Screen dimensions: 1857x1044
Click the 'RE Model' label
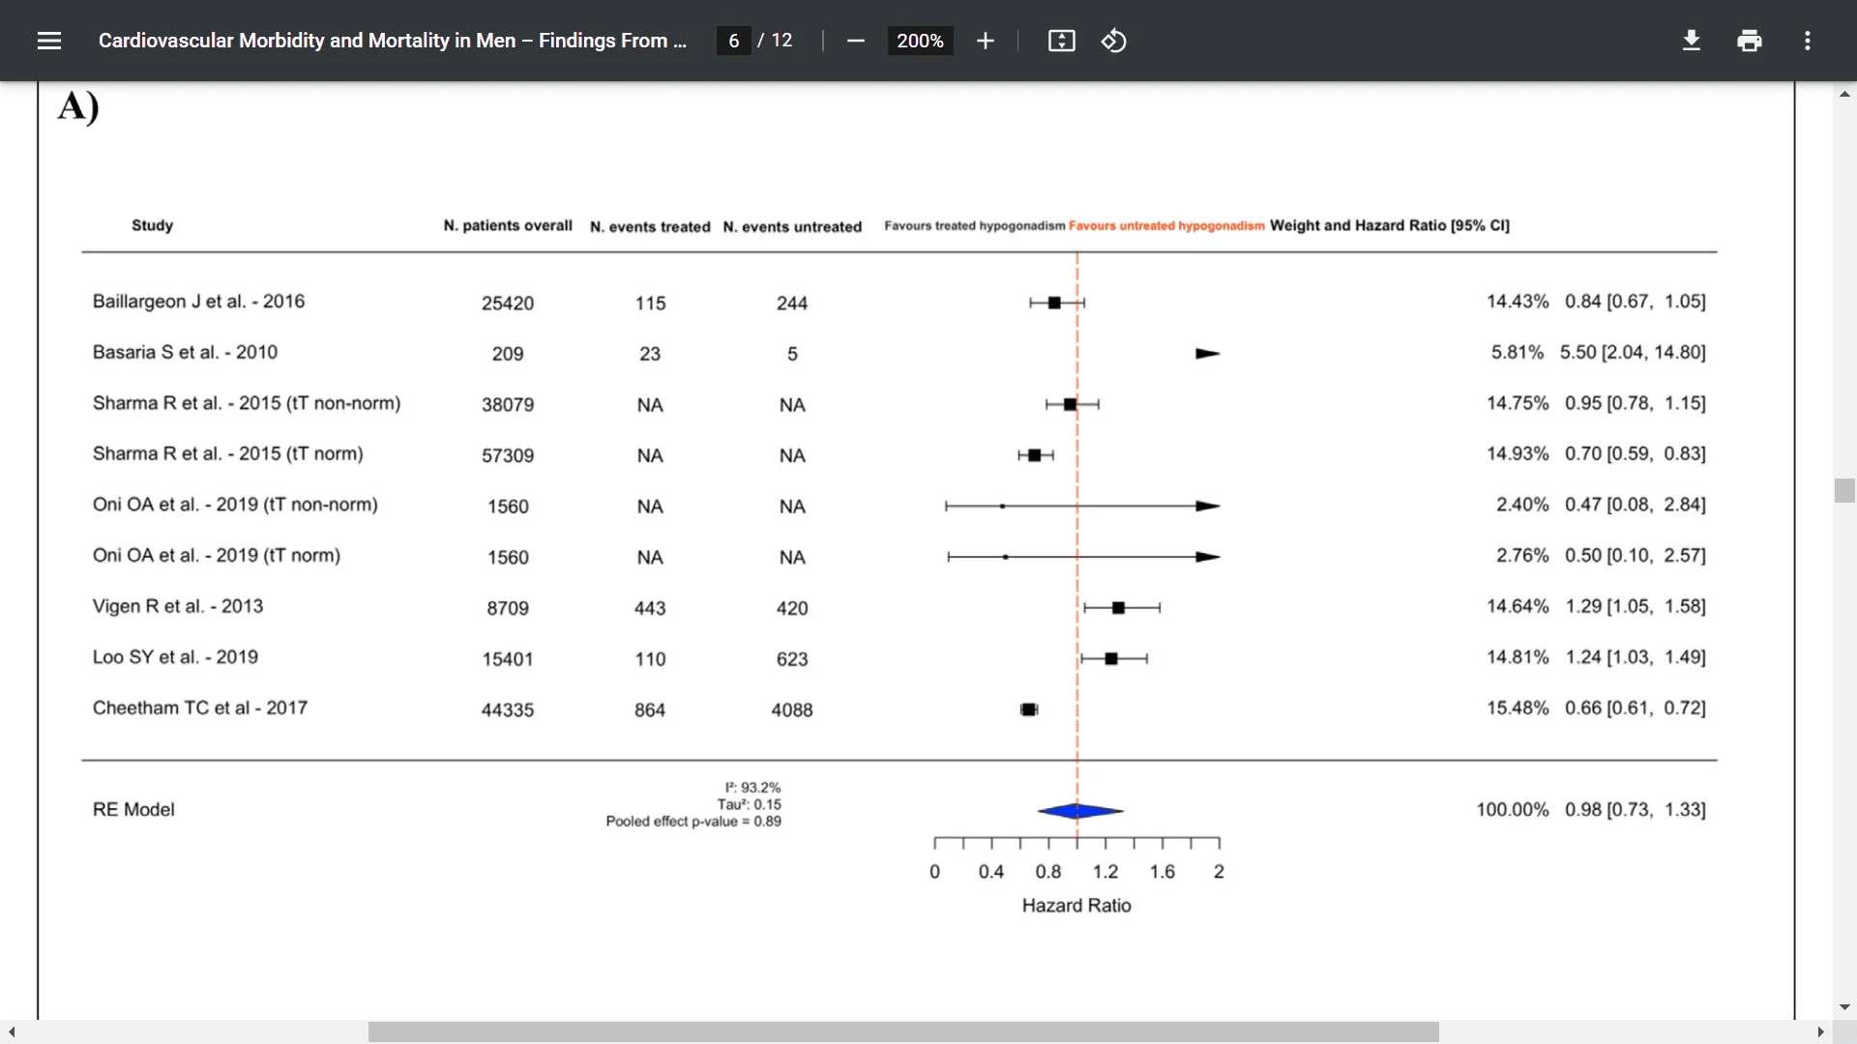point(133,809)
